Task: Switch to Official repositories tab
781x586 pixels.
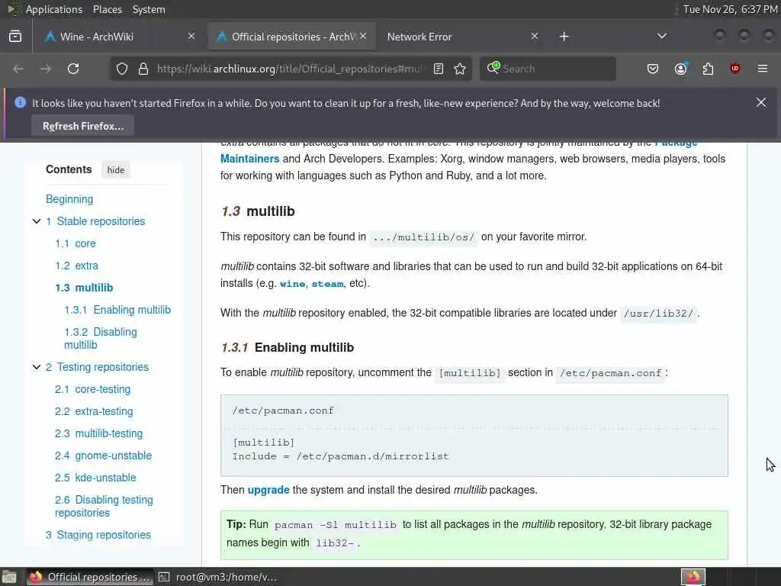Action: (291, 37)
